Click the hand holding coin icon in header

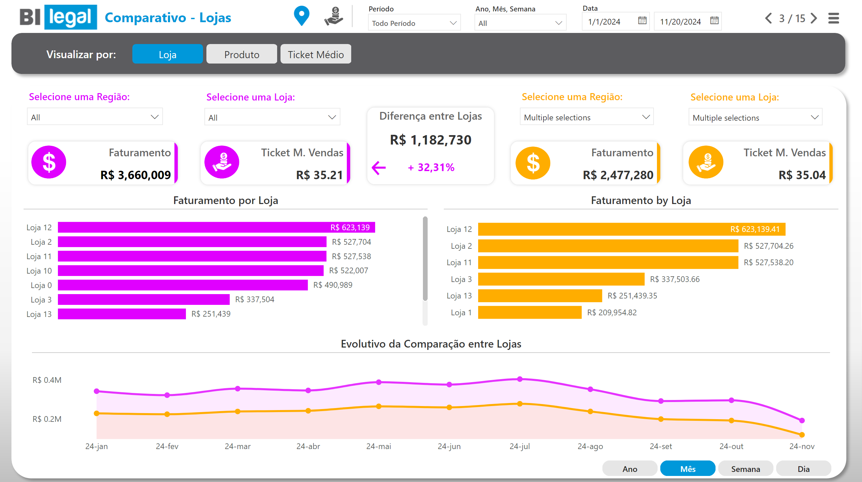333,16
